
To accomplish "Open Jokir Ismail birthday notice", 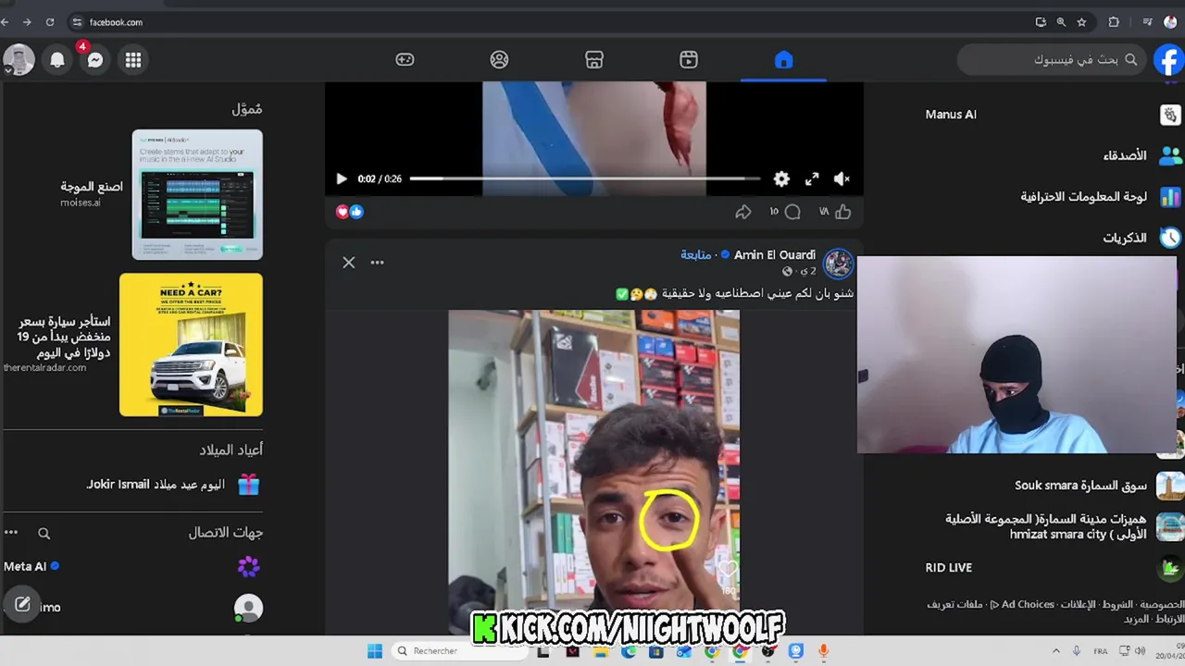I will click(173, 484).
